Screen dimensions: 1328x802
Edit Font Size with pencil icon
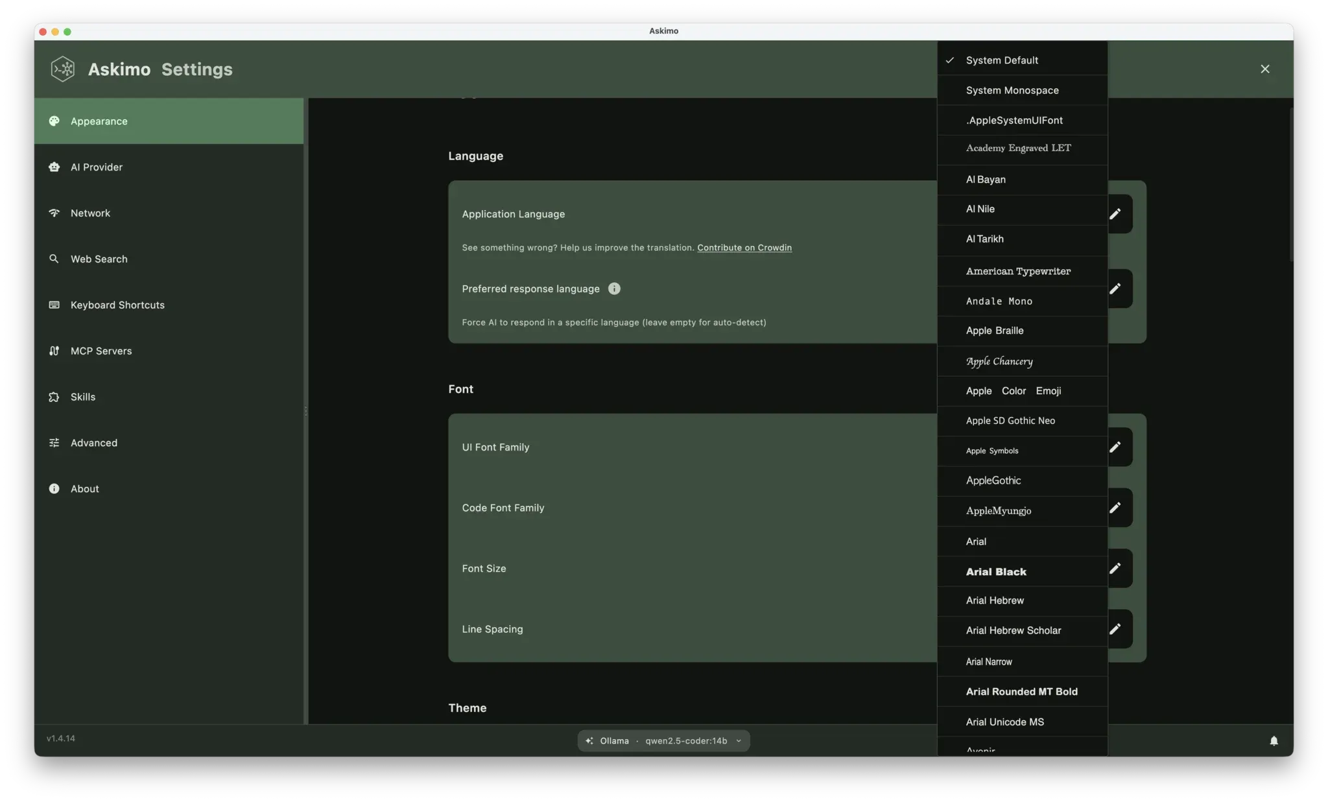click(x=1115, y=569)
